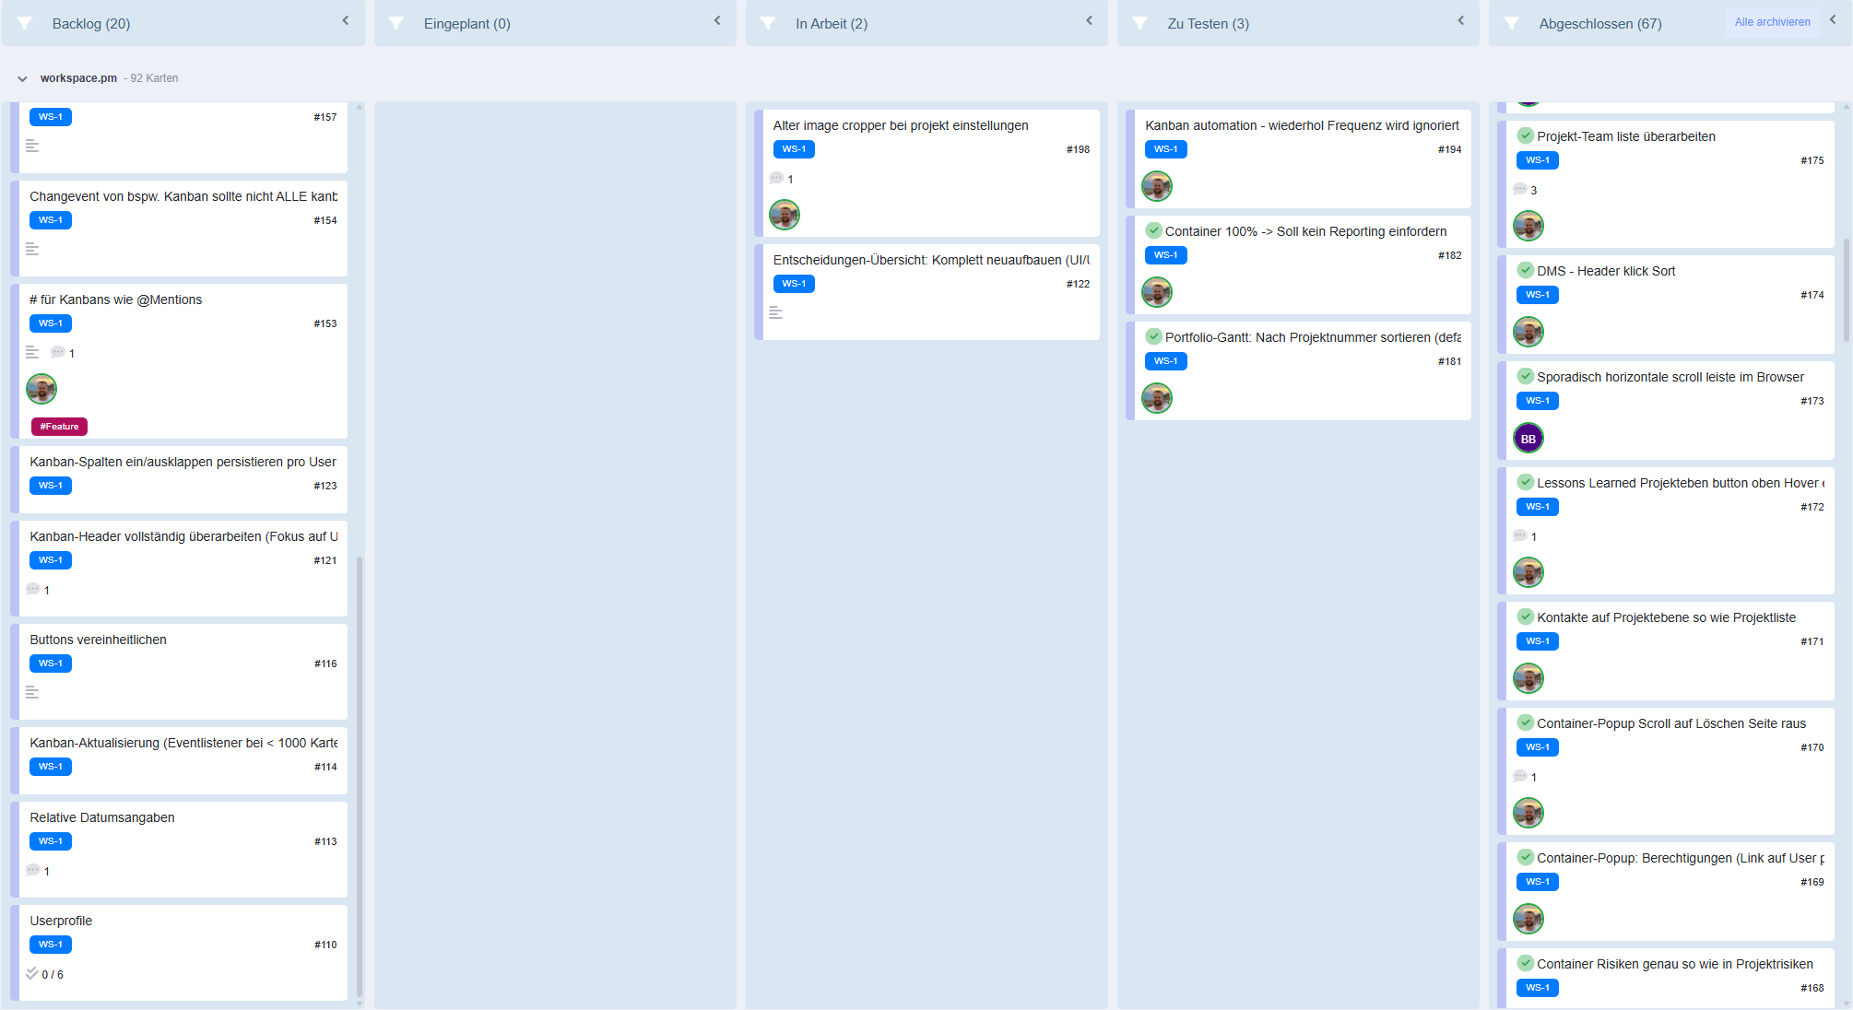1853x1010 pixels.
Task: Open comment bubble on Projekt-Team liste card
Action: 1520,190
